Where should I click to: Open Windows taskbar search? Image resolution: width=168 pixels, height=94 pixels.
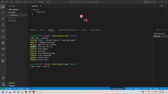(7, 92)
